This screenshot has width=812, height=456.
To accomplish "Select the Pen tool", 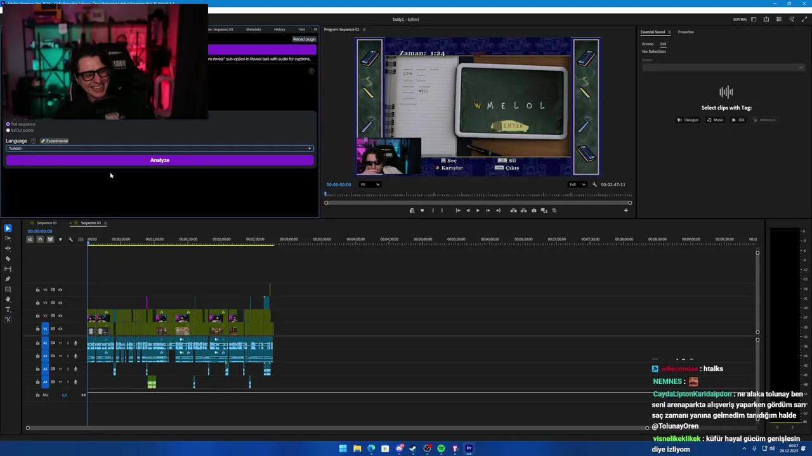I will click(x=8, y=279).
